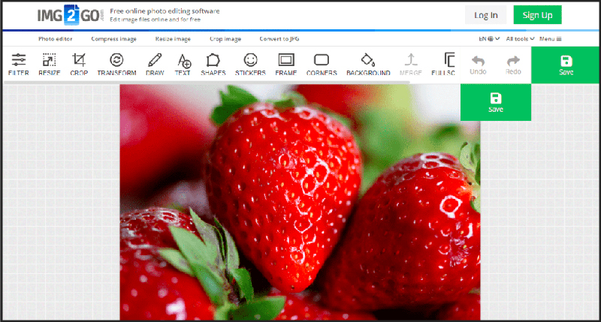Viewport: 601px width, 322px height.
Task: Expand the All tools dropdown
Action: 520,39
